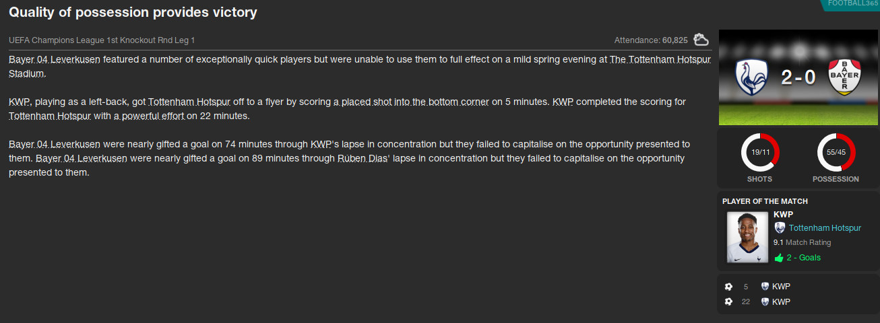Open the Player of the Match photo
Screen dimensions: 880x323
(747, 237)
